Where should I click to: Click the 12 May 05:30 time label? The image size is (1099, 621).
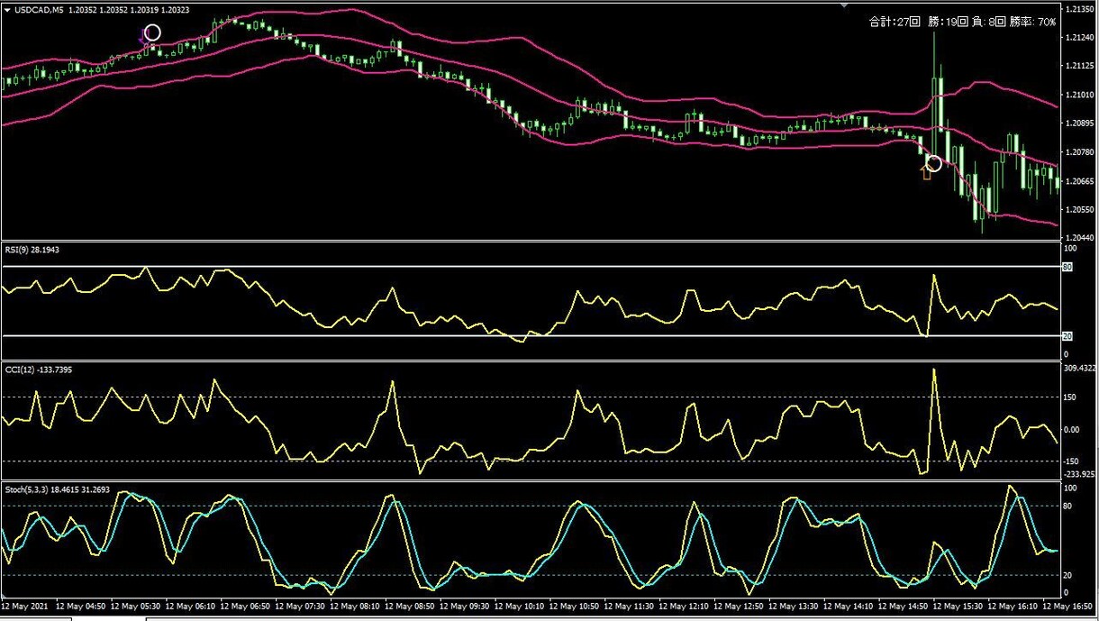133,606
